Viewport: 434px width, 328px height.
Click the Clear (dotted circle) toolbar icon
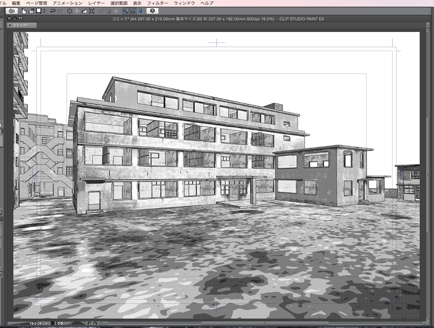(69, 11)
